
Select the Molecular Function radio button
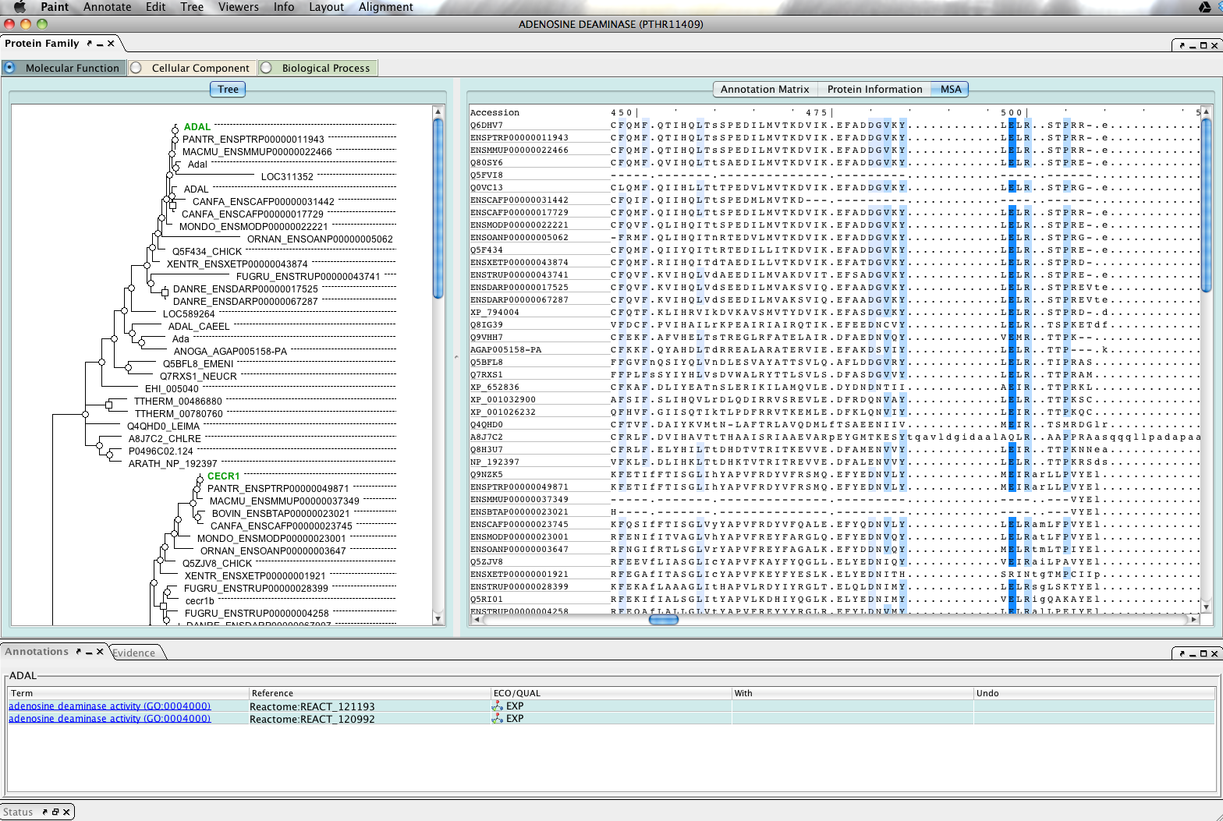click(9, 68)
